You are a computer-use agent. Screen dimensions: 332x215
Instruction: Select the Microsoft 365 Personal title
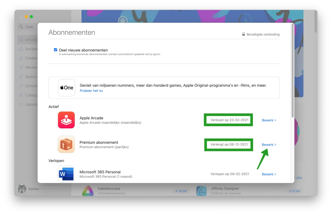click(100, 172)
